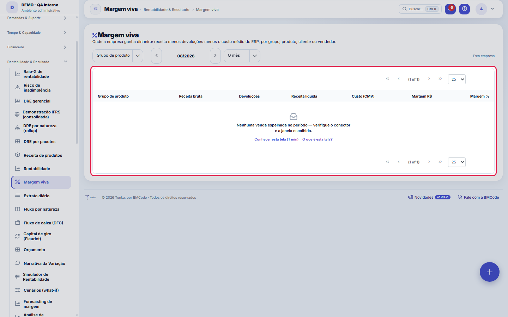Open Demonstração IFRS globe item
Viewport: 508px width, 317px height.
click(41, 114)
